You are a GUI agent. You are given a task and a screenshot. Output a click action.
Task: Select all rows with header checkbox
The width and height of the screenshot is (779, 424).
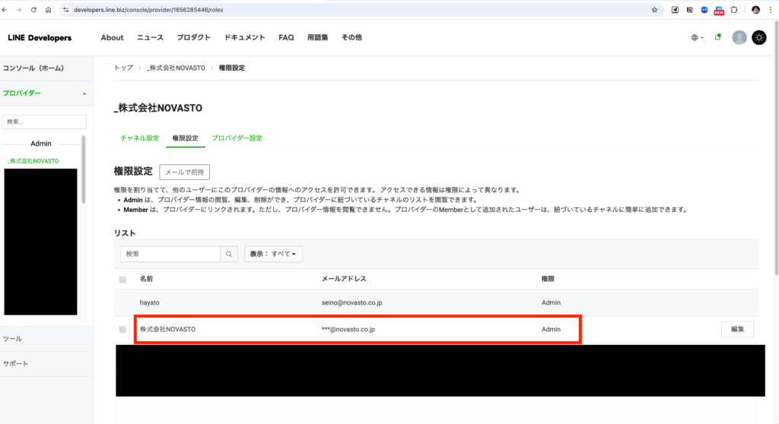point(122,280)
